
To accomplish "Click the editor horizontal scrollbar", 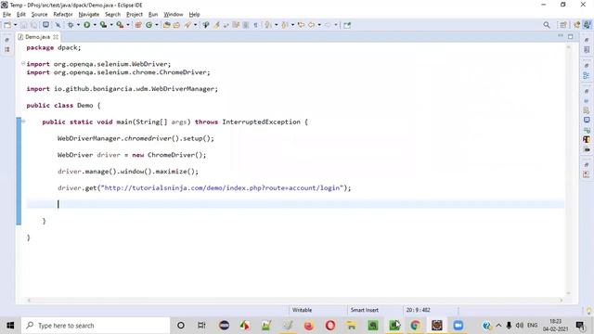I will point(295,301).
